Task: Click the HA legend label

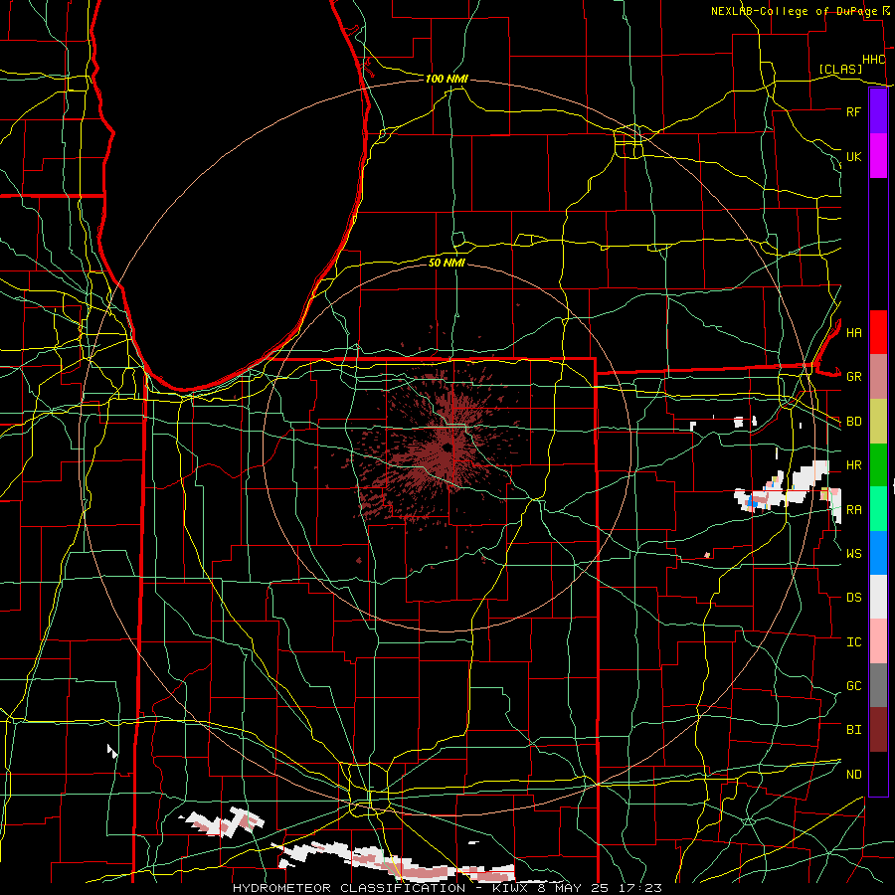Action: tap(854, 332)
